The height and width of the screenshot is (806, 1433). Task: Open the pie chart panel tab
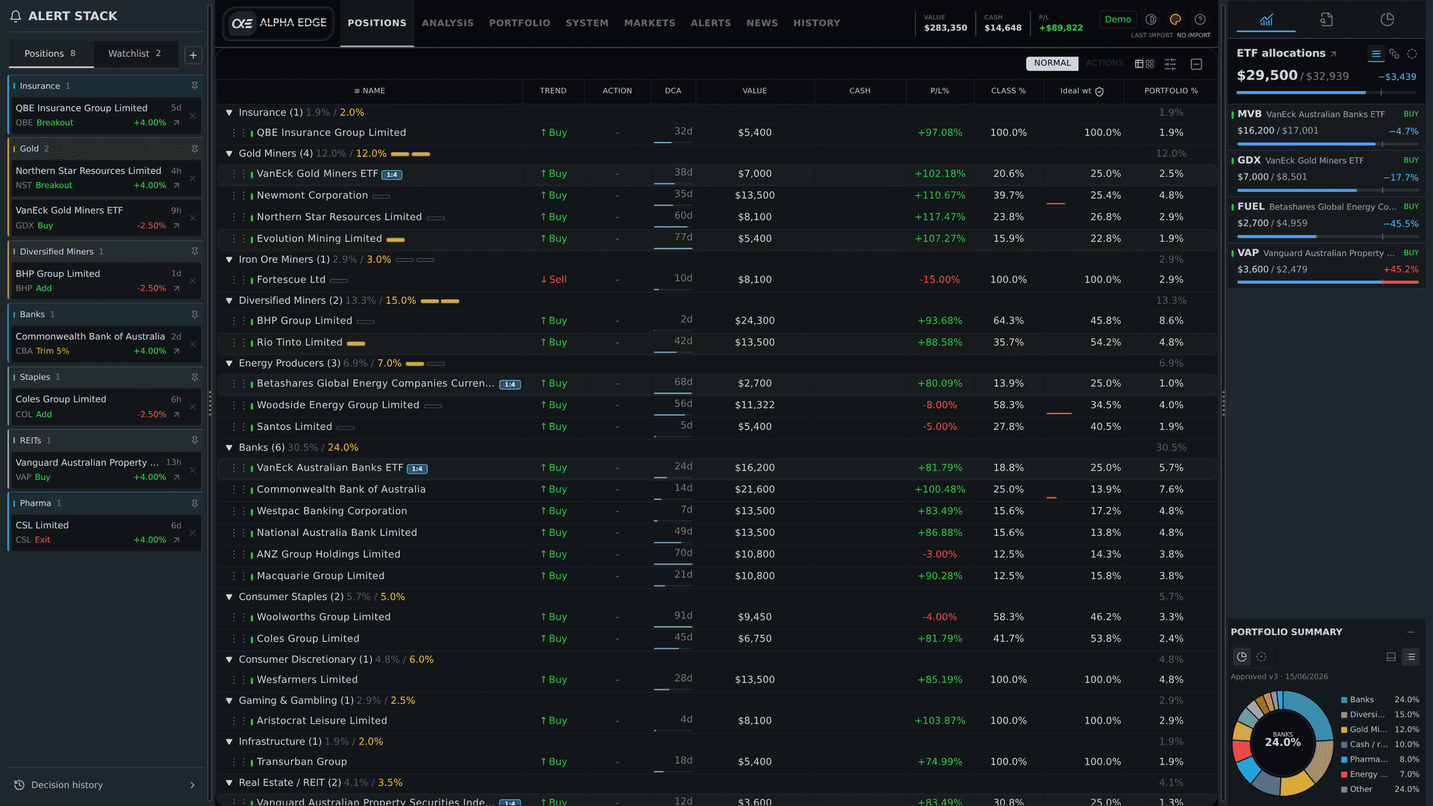click(x=1387, y=19)
